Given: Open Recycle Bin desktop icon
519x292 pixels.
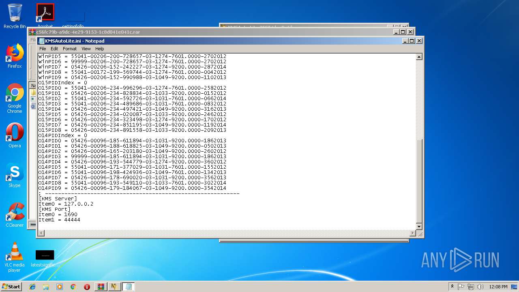Looking at the screenshot, I should tap(15, 16).
